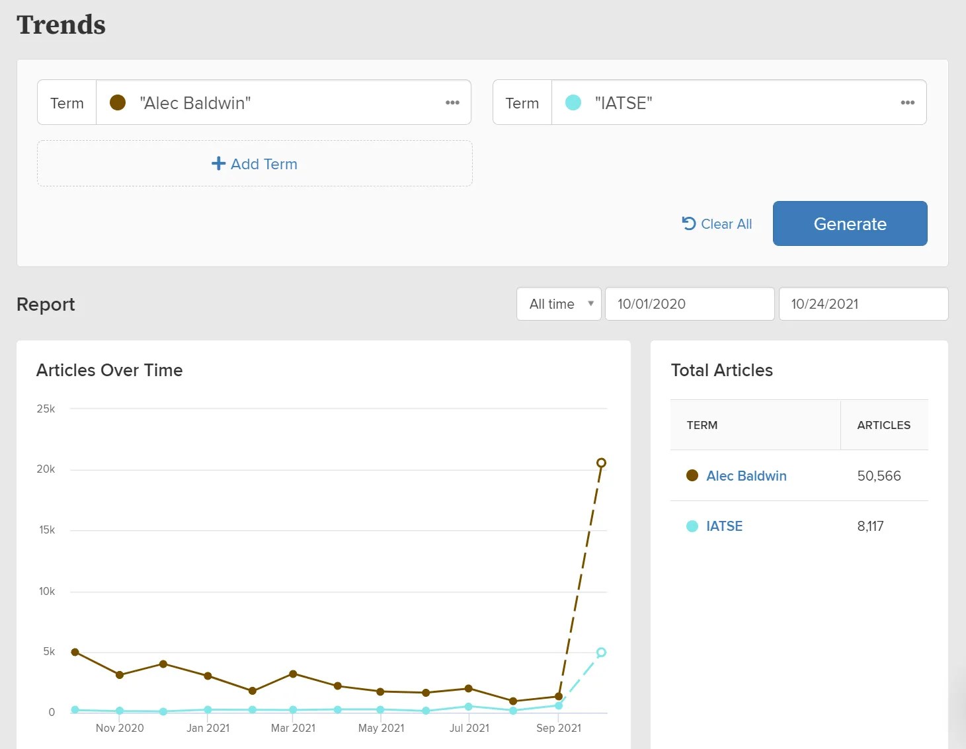966x749 pixels.
Task: Click Alec Baldwin first data point at 5k
Action: pyautogui.click(x=75, y=652)
